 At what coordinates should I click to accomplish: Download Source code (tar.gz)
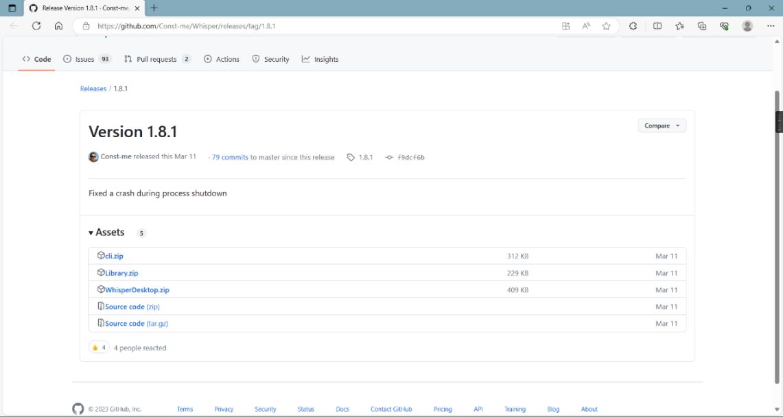pyautogui.click(x=137, y=324)
